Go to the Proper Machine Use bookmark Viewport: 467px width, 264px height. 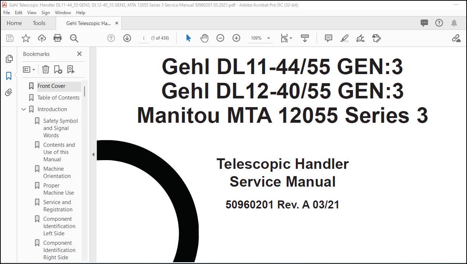click(x=58, y=189)
